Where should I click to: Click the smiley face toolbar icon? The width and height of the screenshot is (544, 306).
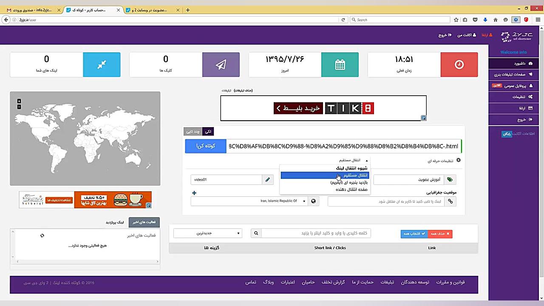tap(506, 20)
